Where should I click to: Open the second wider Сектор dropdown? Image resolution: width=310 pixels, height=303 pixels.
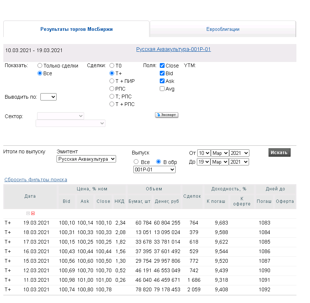coord(71,123)
